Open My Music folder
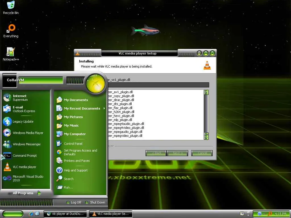 (80, 125)
